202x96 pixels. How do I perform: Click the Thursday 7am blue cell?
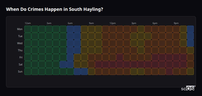point(77,50)
